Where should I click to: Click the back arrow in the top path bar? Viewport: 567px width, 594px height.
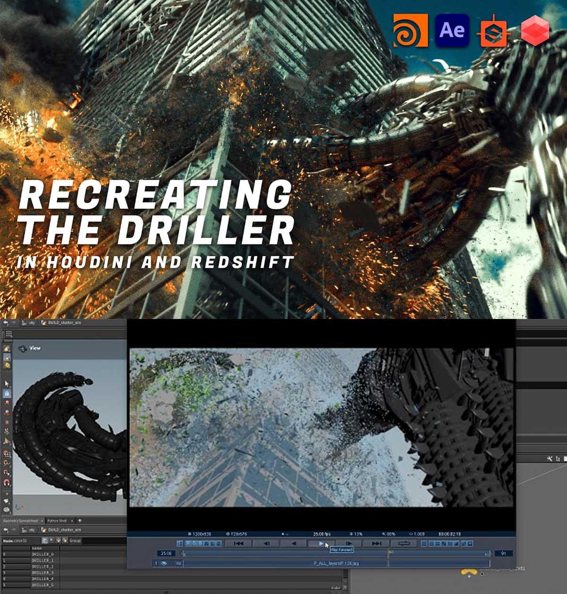pos(6,323)
